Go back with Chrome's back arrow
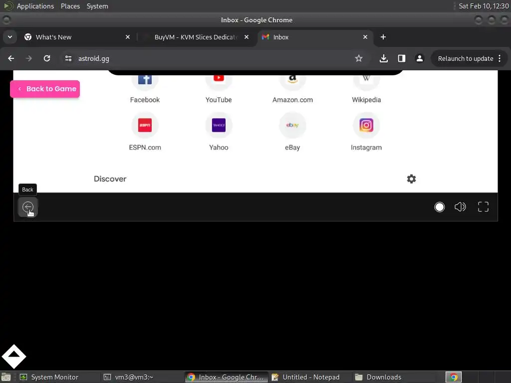Screen dimensions: 511x383 [11, 58]
